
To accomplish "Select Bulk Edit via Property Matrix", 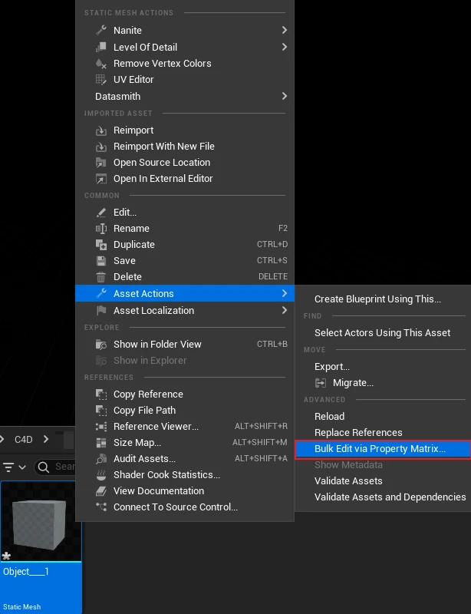I will click(380, 449).
